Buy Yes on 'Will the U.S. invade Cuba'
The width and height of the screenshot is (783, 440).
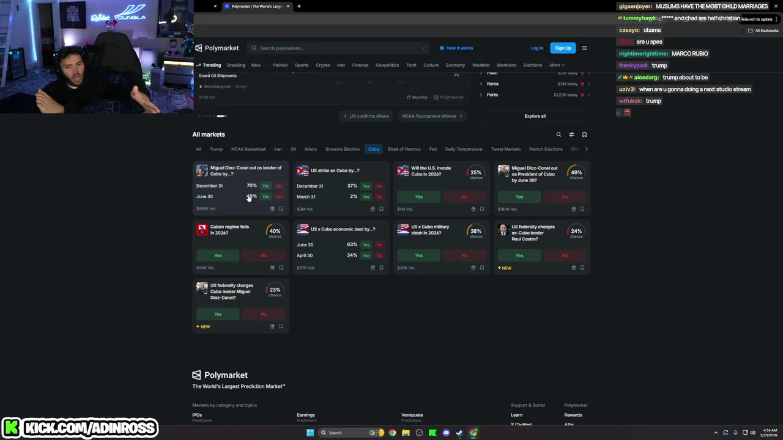(419, 197)
